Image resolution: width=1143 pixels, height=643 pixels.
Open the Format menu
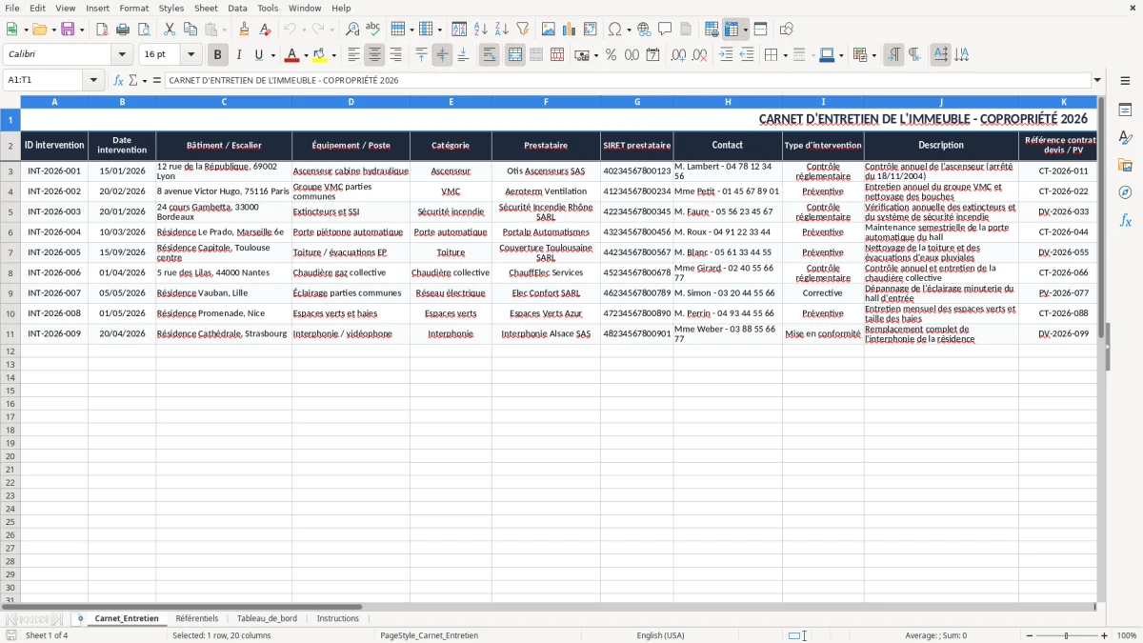(x=133, y=8)
